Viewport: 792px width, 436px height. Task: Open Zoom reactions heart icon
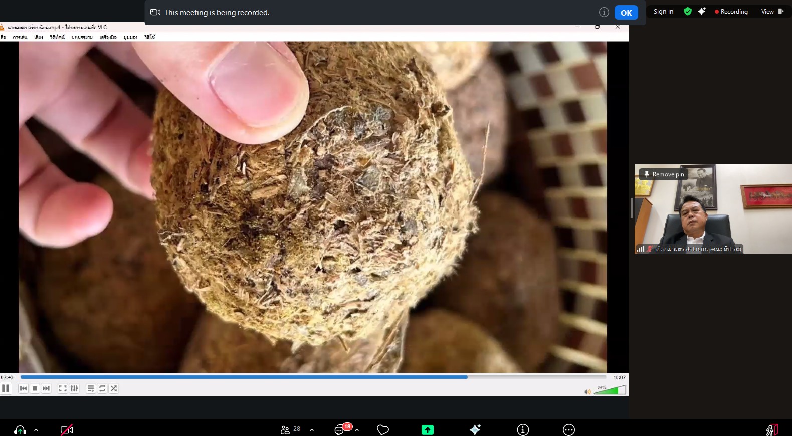(x=383, y=429)
